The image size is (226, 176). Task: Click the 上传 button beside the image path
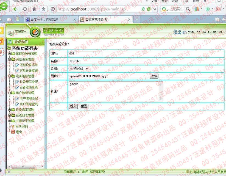[x=154, y=76]
